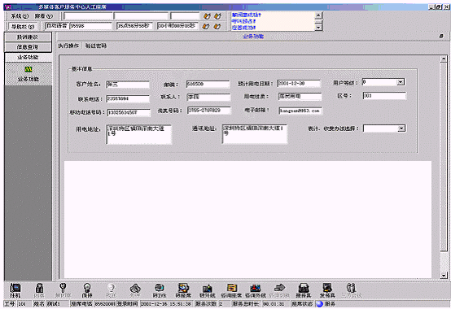Click the 投诉建议 sidebar button
This screenshot has height=309, width=451.
pos(28,37)
